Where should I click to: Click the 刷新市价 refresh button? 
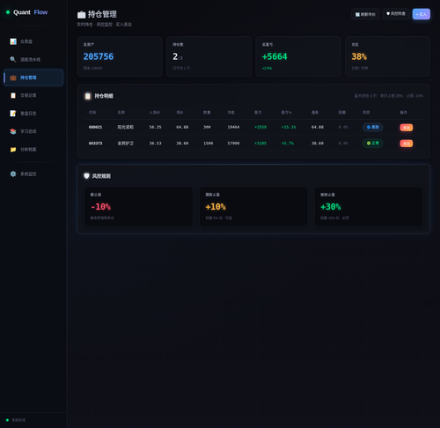click(x=365, y=14)
